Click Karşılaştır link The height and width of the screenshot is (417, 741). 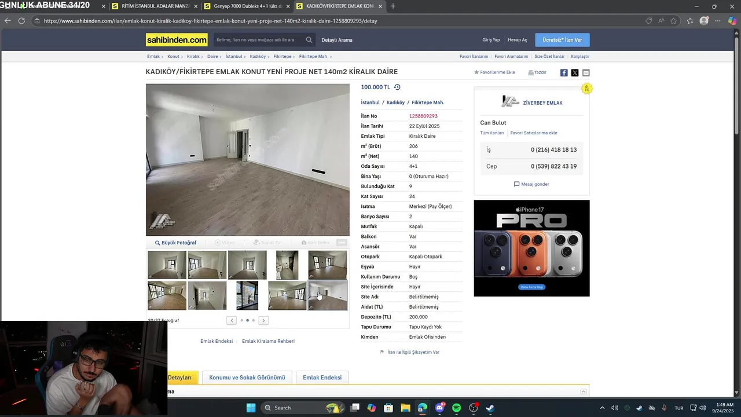click(x=580, y=57)
